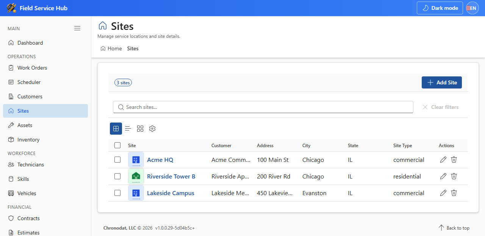Click the Vehicles bus icon

pyautogui.click(x=11, y=193)
